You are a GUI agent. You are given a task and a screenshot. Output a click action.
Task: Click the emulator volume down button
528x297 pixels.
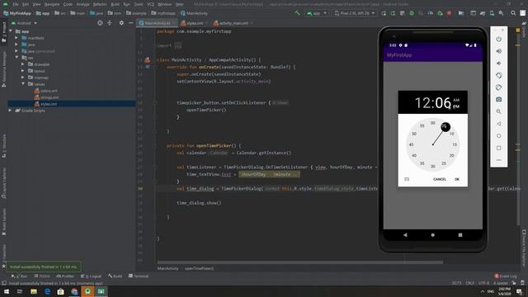coord(498,64)
